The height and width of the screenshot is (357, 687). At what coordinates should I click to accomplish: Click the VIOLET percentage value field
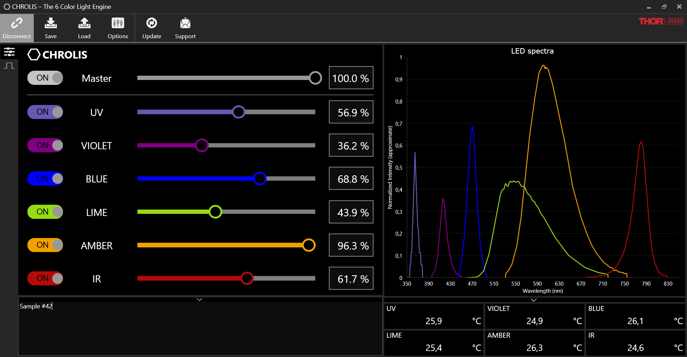[351, 146]
